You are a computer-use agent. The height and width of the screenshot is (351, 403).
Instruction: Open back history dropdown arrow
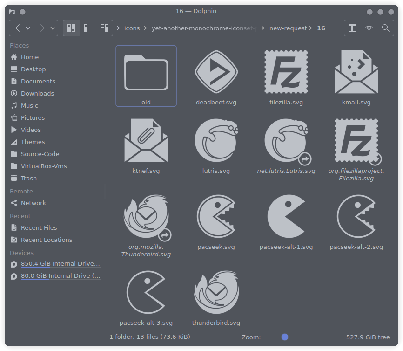(28, 28)
